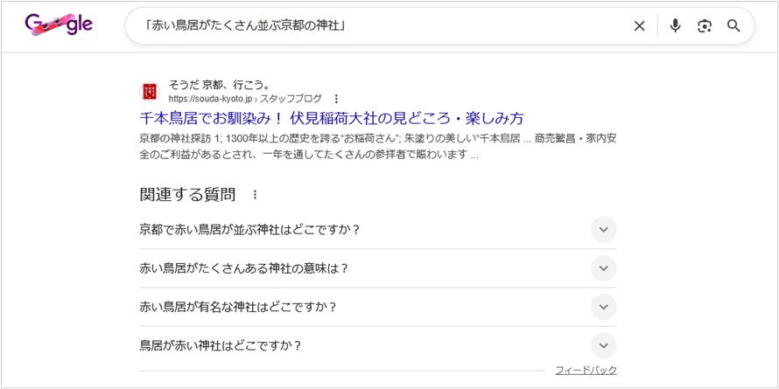
Task: Click site name そうだ 京都、行こう。
Action: (x=220, y=86)
